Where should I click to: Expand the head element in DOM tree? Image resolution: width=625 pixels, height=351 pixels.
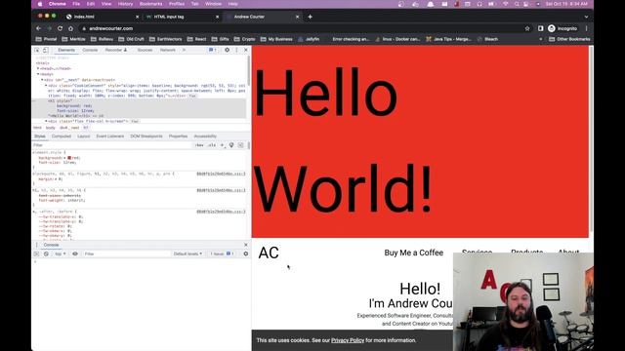(x=38, y=68)
